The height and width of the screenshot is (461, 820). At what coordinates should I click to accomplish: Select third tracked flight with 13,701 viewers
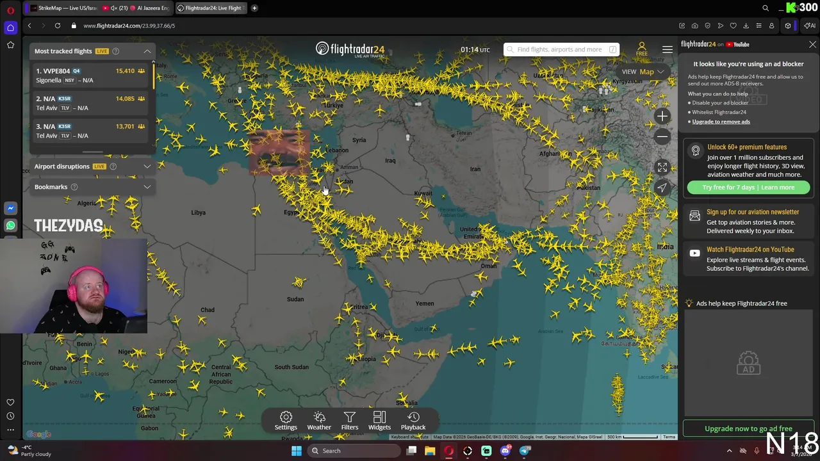(90, 131)
